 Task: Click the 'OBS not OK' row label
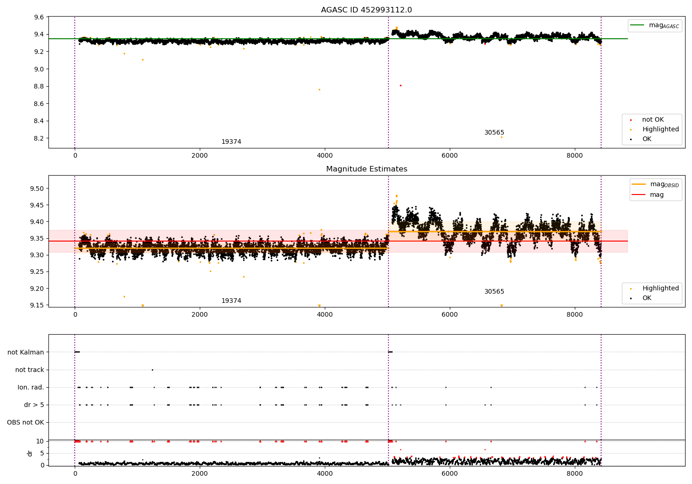click(x=25, y=423)
